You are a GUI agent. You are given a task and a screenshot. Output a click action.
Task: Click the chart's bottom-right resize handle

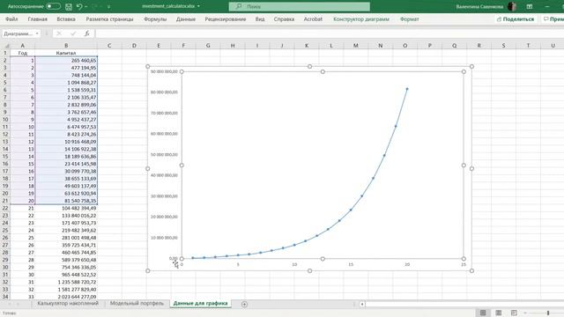(x=471, y=270)
